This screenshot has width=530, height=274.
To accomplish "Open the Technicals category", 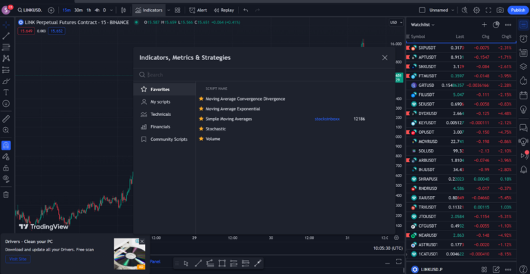I will [165, 114].
